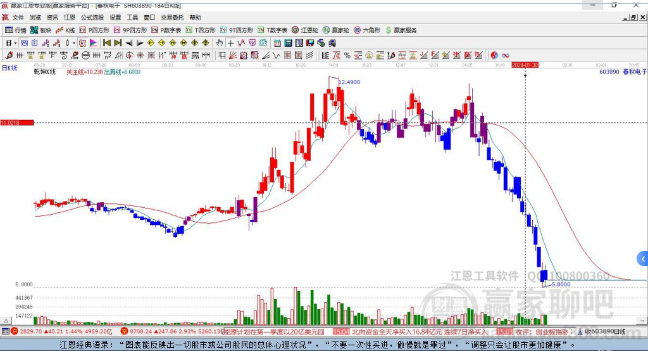Click the 沪 index 2829.70 status entry
This screenshot has width=648, height=351.
click(x=61, y=331)
